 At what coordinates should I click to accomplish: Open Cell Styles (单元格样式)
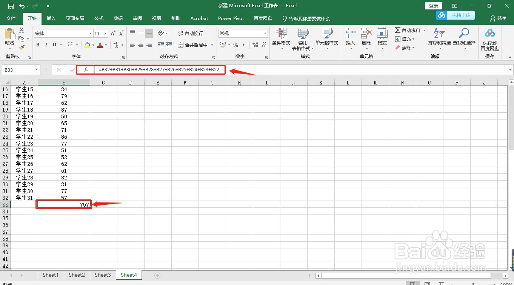pos(327,38)
